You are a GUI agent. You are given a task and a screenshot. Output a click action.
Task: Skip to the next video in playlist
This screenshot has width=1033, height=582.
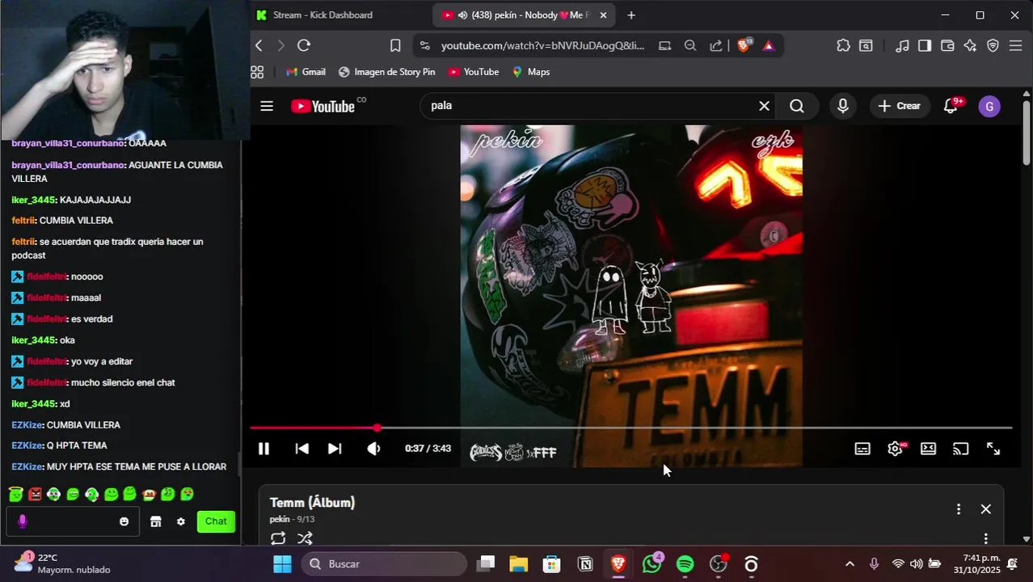pyautogui.click(x=335, y=449)
